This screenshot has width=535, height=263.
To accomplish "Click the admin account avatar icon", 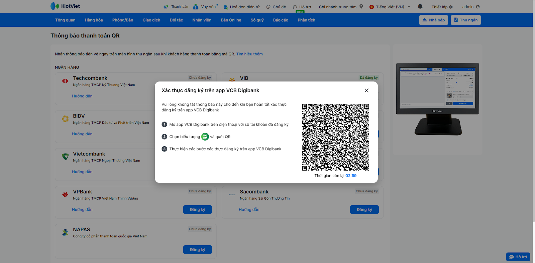I will 478,7.
